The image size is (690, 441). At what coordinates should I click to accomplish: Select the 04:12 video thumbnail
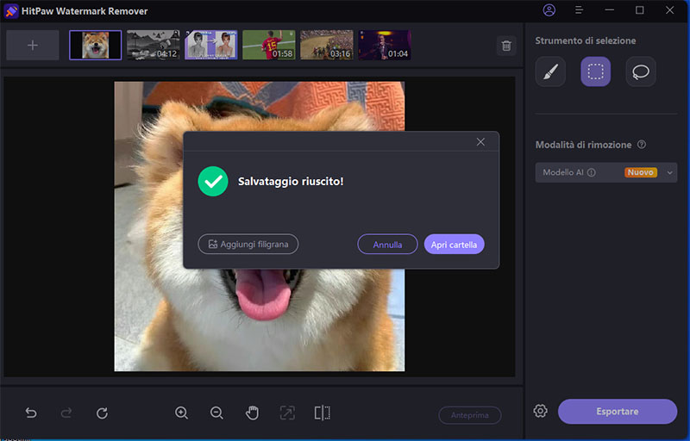tap(154, 45)
